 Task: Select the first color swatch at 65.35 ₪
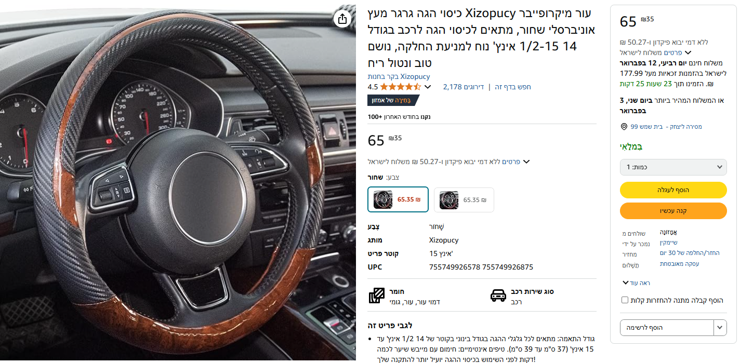398,199
